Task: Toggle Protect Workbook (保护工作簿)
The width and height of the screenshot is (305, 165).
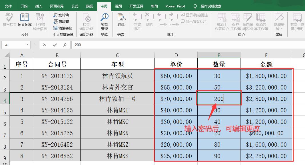Action: click(x=235, y=21)
